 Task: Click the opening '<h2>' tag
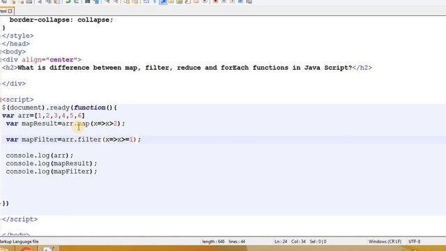coord(10,68)
